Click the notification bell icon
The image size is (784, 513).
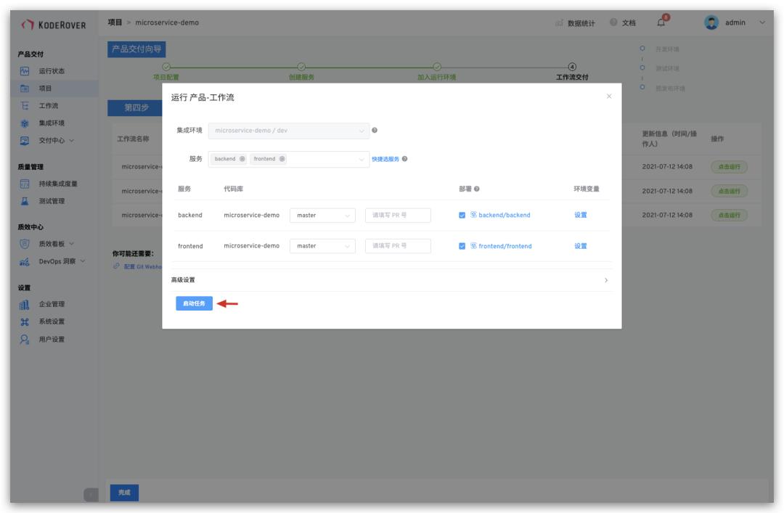coord(661,22)
